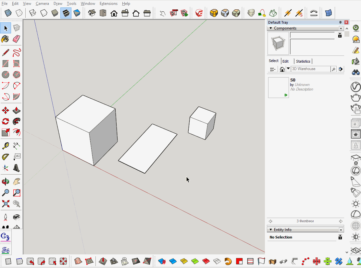Expand Entity Info details arrow
The width and height of the screenshot is (361, 268).
tap(340, 237)
